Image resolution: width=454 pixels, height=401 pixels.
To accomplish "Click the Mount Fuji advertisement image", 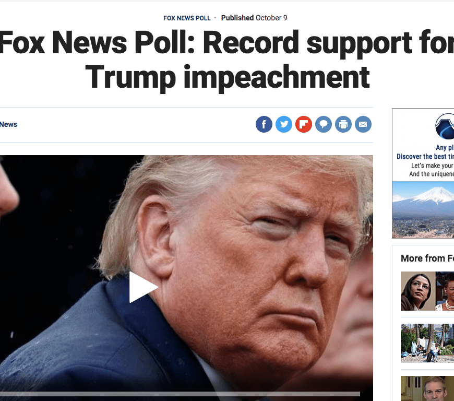I will click(423, 209).
